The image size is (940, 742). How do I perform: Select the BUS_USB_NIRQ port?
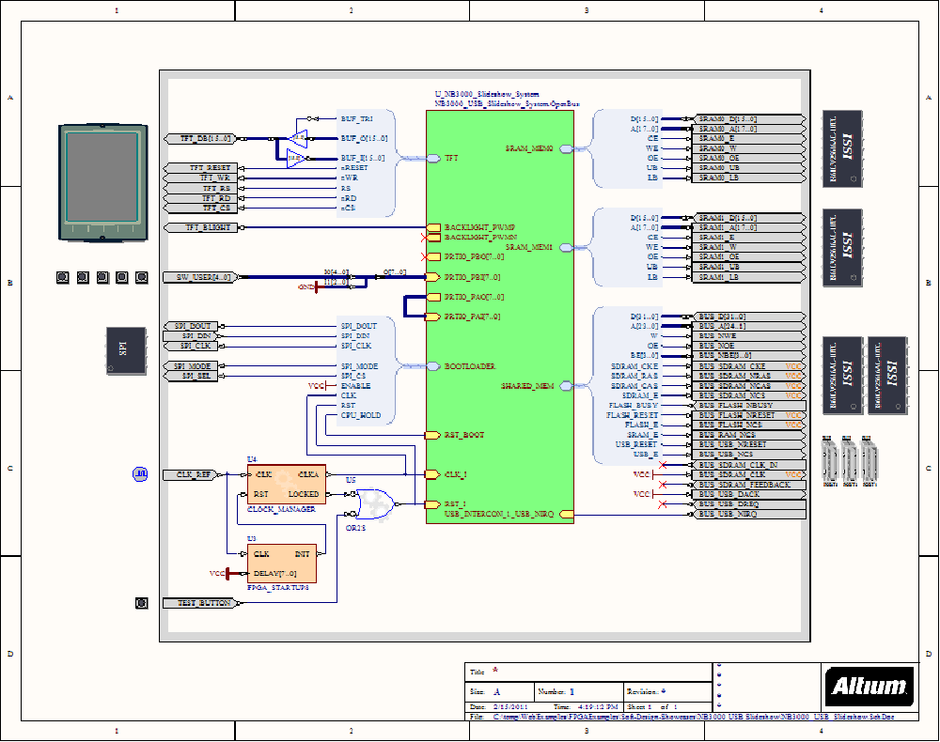coord(749,514)
